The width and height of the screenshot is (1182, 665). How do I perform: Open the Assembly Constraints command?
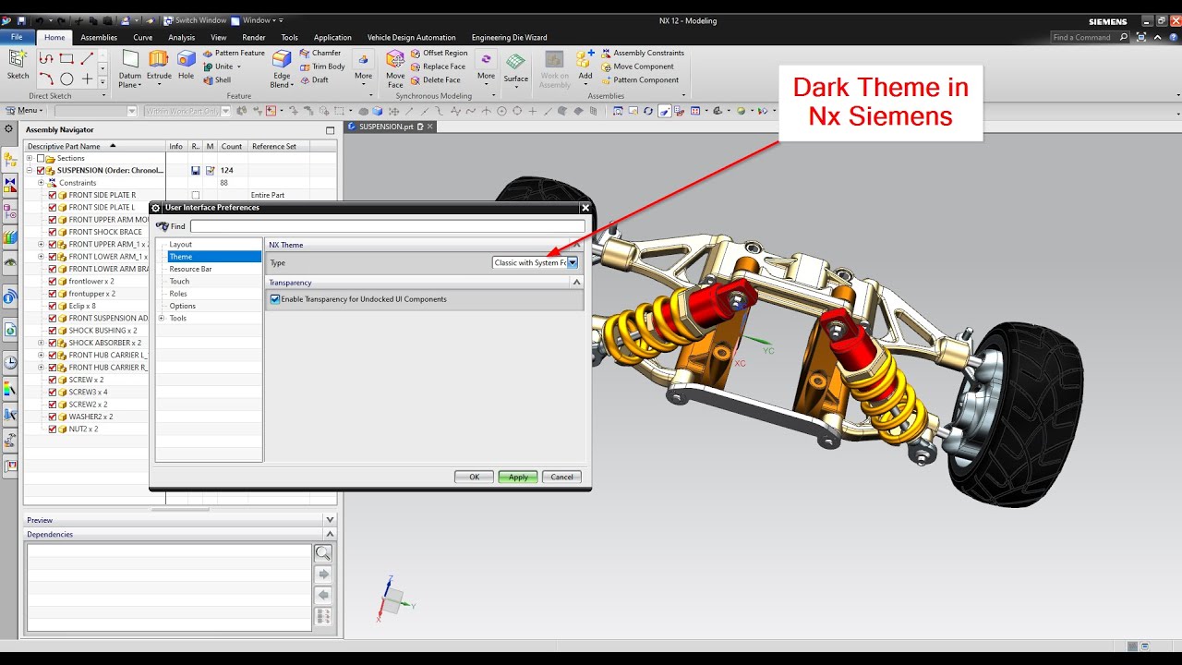(643, 53)
